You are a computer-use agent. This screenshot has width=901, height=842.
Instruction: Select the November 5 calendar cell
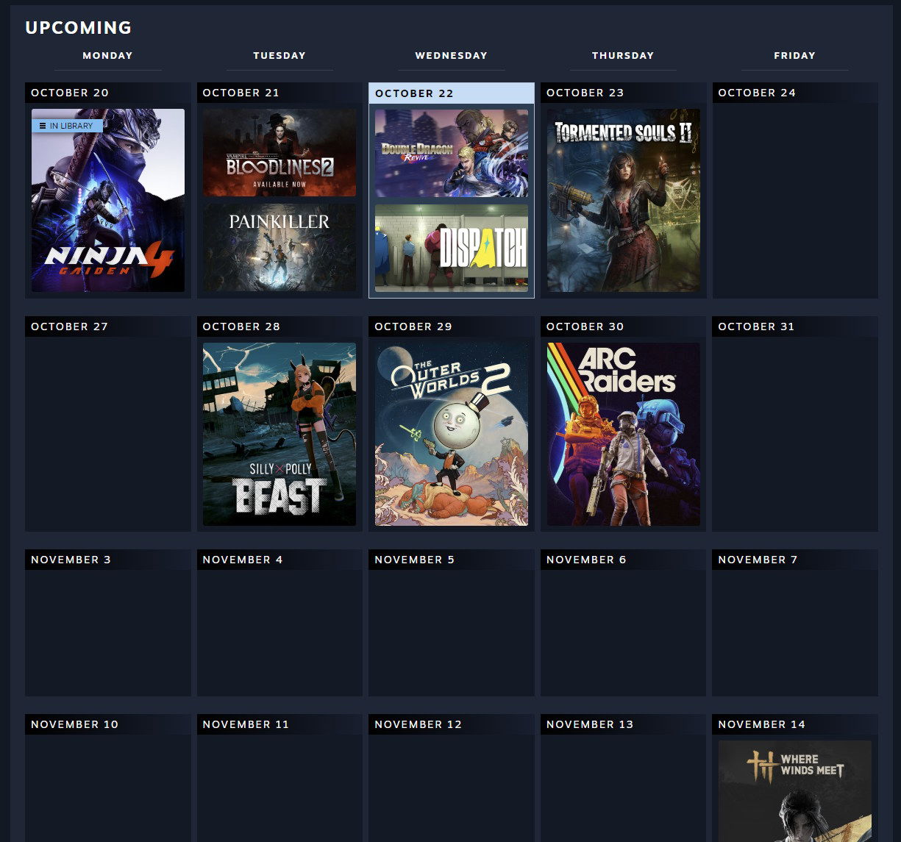pos(451,632)
